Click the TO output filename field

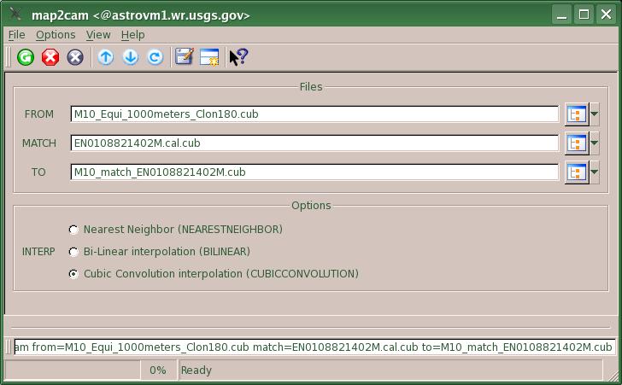[314, 172]
